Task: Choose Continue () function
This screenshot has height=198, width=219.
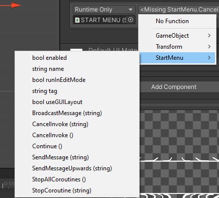Action: (77, 146)
